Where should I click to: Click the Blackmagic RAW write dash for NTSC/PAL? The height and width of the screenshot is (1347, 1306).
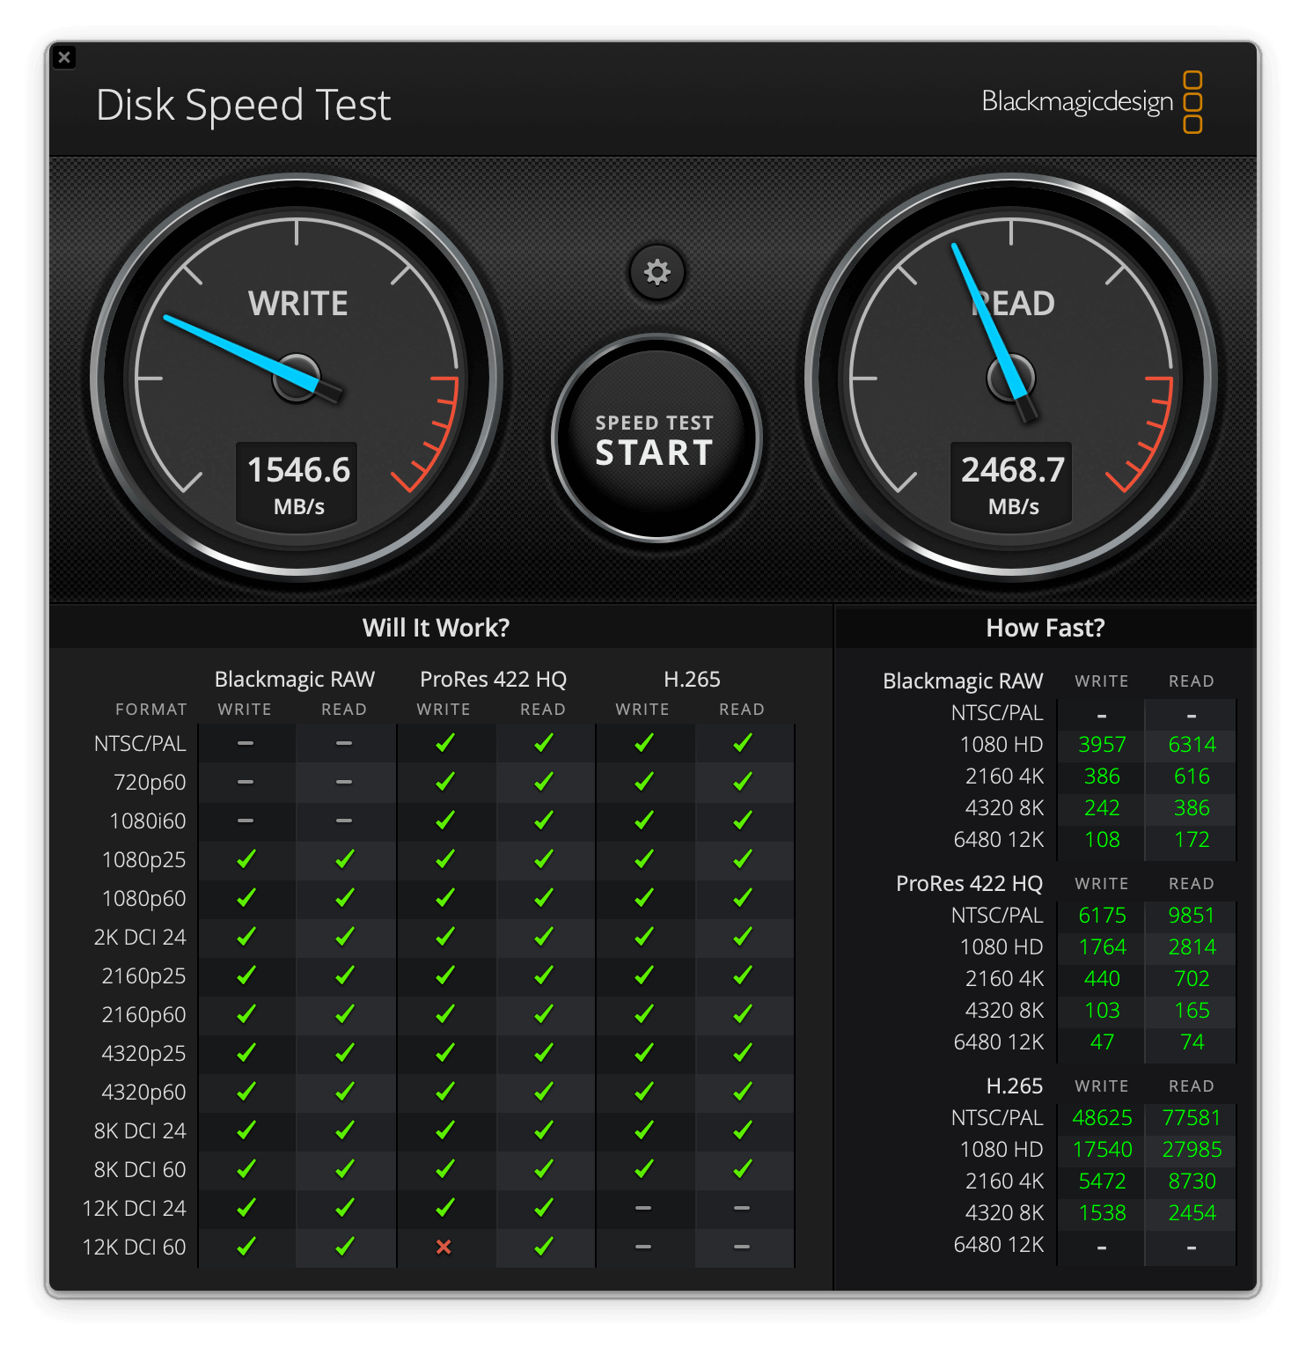[246, 743]
